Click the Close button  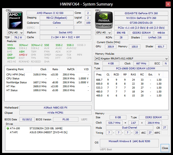pyautogui.click(x=165, y=148)
